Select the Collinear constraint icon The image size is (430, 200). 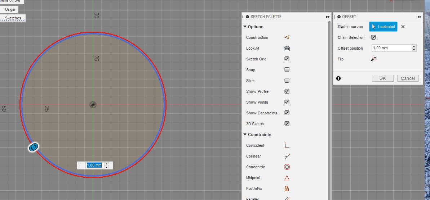[x=287, y=156]
